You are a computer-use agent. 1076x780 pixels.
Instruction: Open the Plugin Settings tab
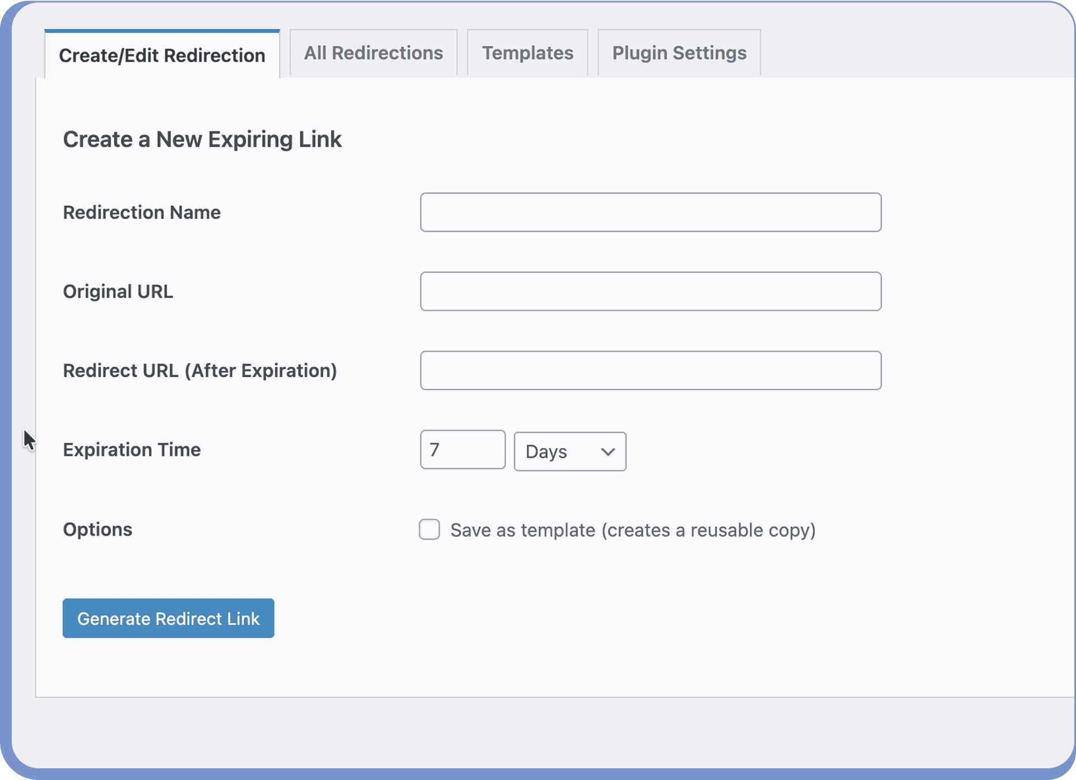(x=679, y=53)
